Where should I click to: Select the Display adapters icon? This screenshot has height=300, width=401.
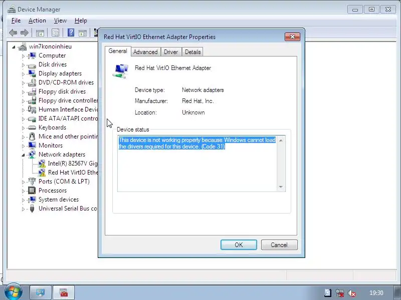click(x=32, y=73)
